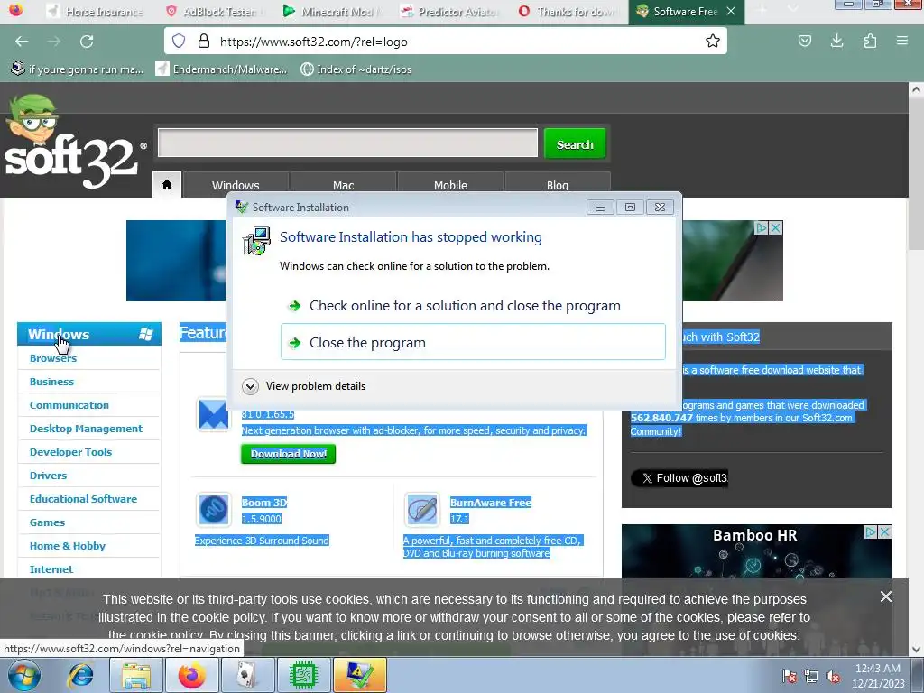The width and height of the screenshot is (924, 693).
Task: Open Browsers category link
Action: [53, 358]
